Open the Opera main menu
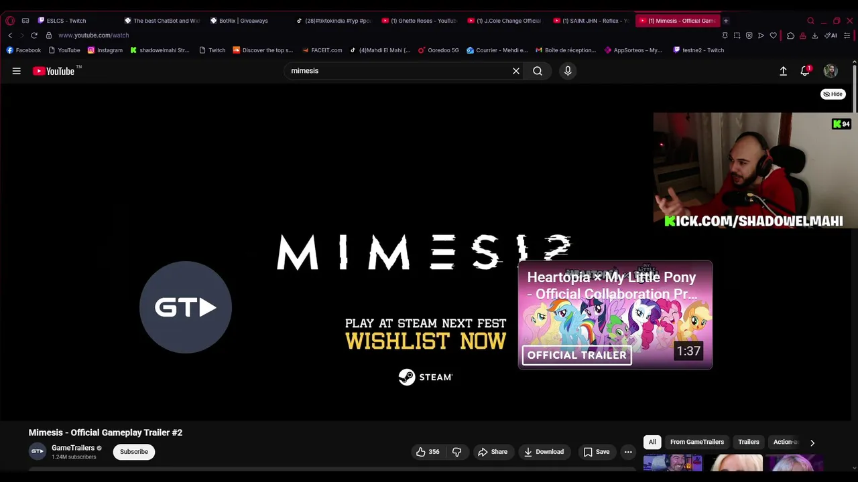Image resolution: width=858 pixels, height=482 pixels. (10, 21)
